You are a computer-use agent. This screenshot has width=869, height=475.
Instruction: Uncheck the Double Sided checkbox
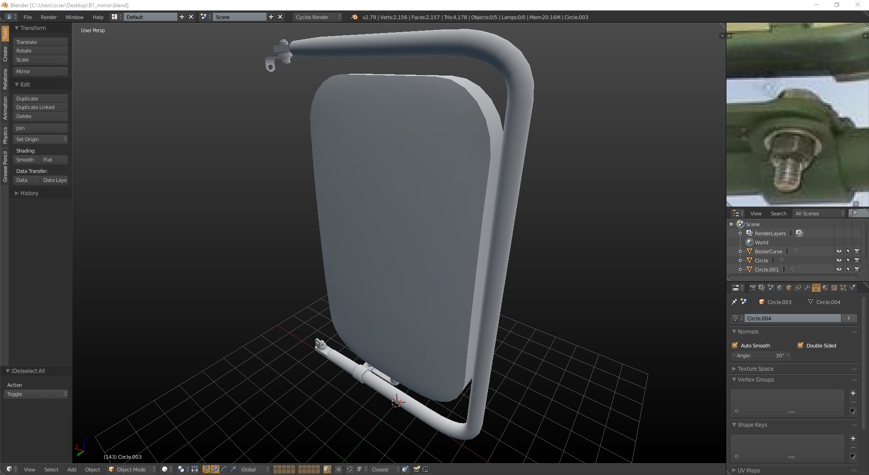point(800,345)
